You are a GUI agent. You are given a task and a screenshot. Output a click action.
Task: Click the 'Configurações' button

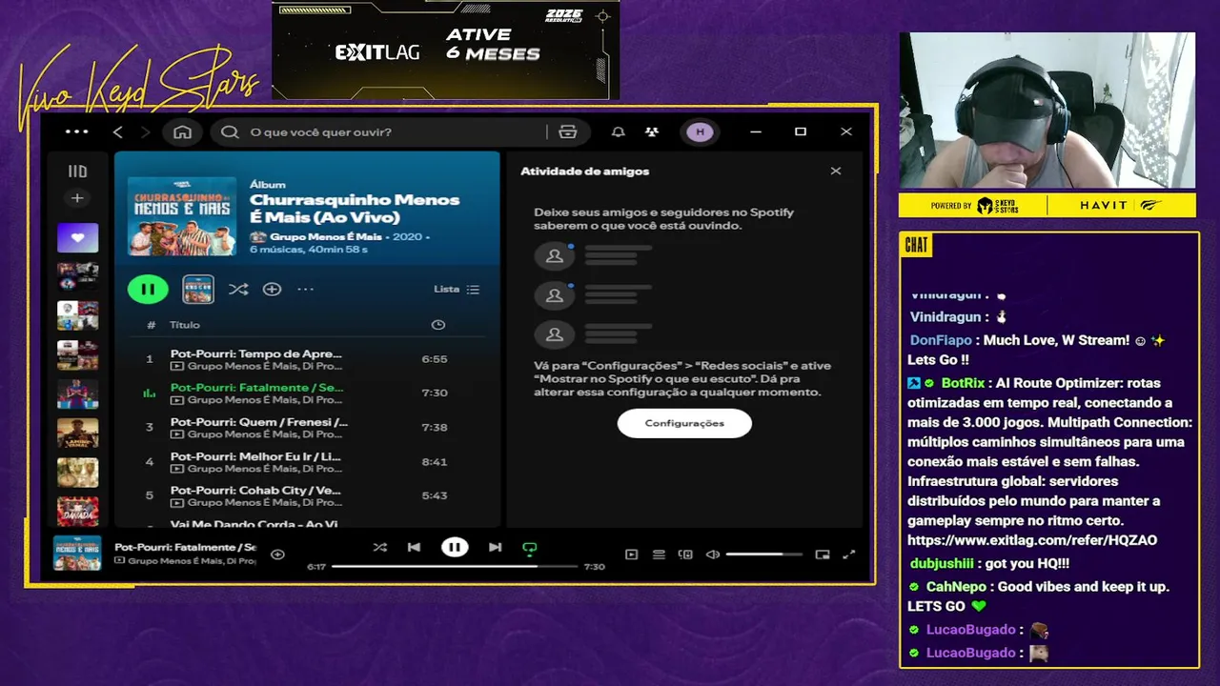pyautogui.click(x=684, y=423)
